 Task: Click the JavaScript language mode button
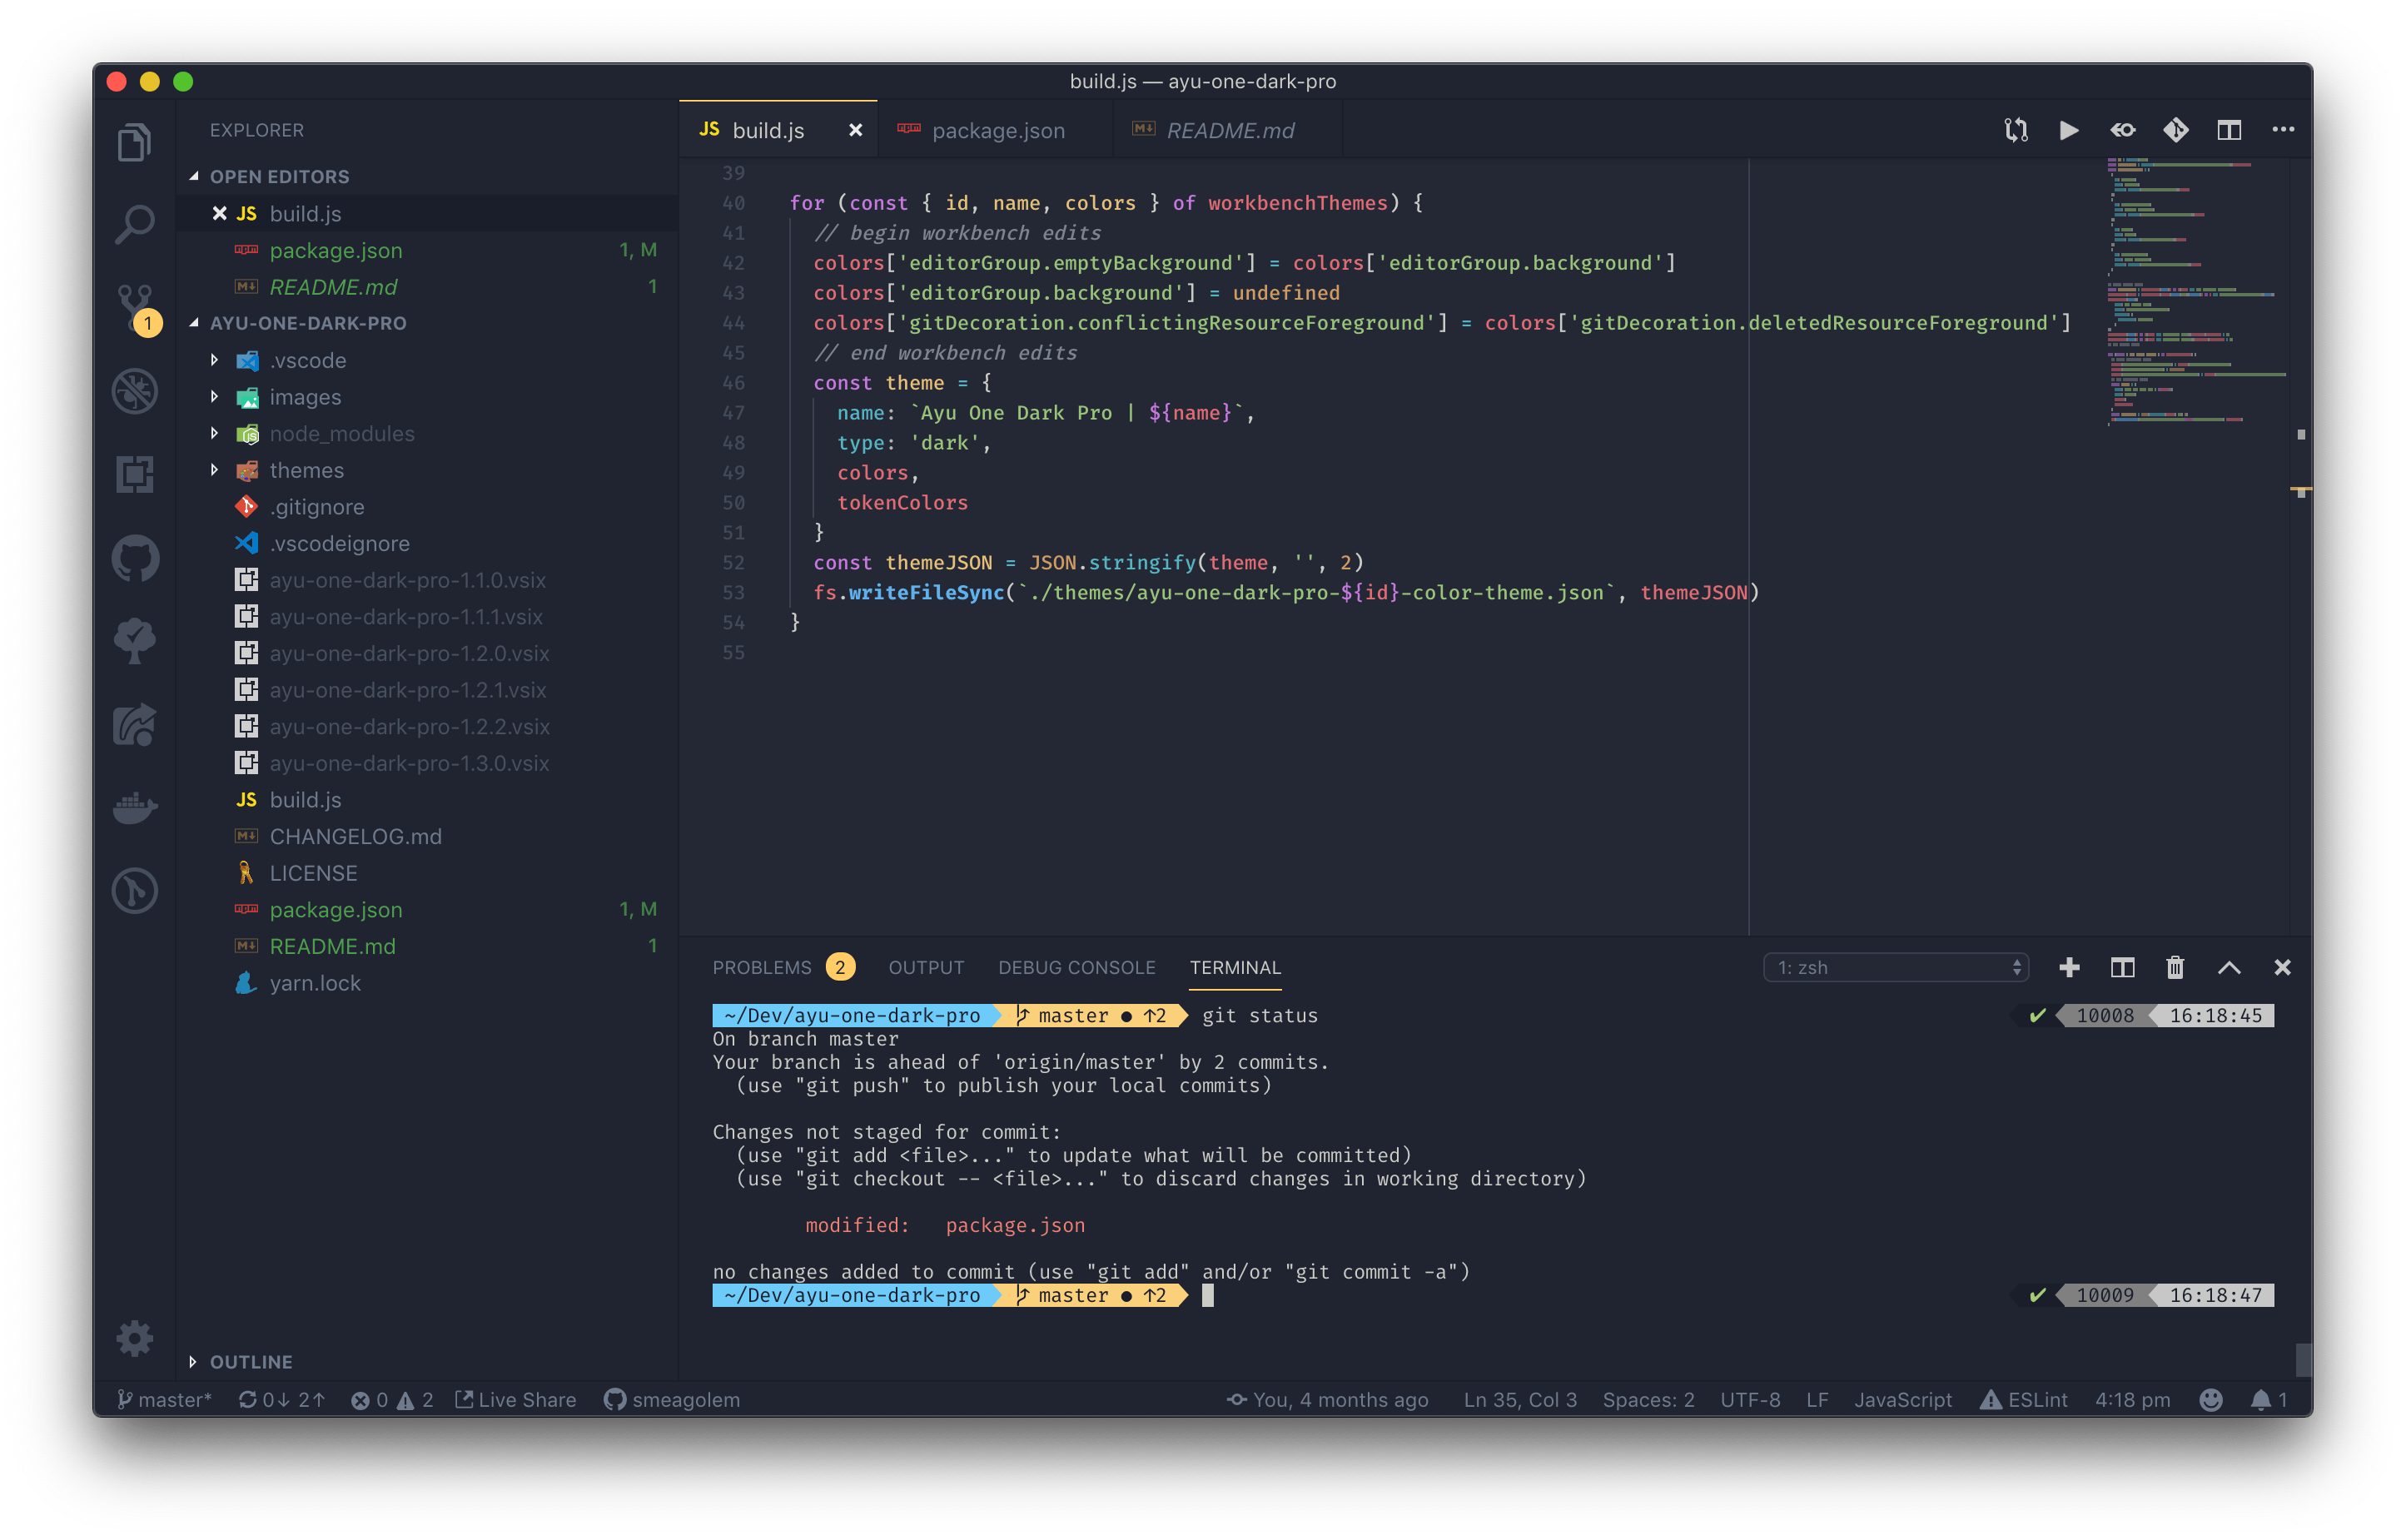pyautogui.click(x=1902, y=1399)
